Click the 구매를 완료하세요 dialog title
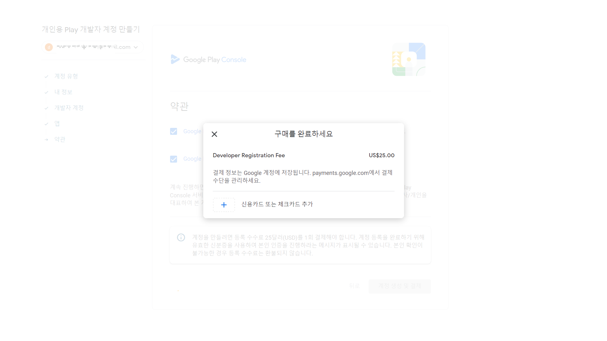 click(x=303, y=134)
